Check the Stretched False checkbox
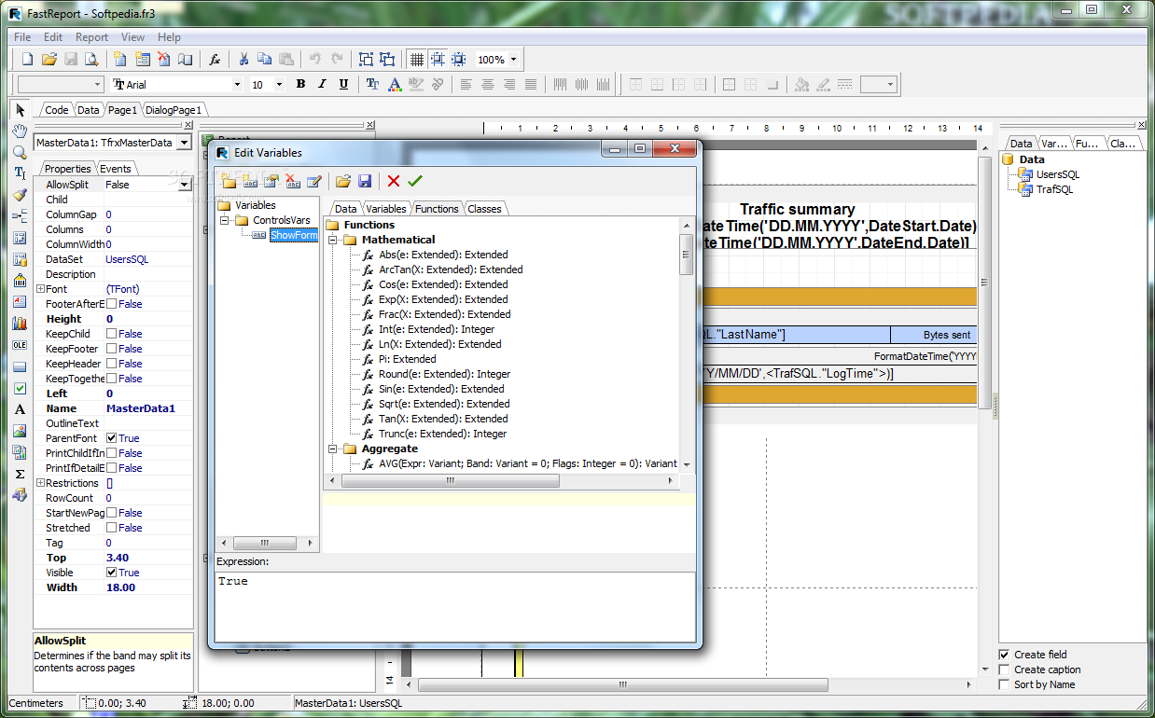1155x718 pixels. click(x=112, y=528)
